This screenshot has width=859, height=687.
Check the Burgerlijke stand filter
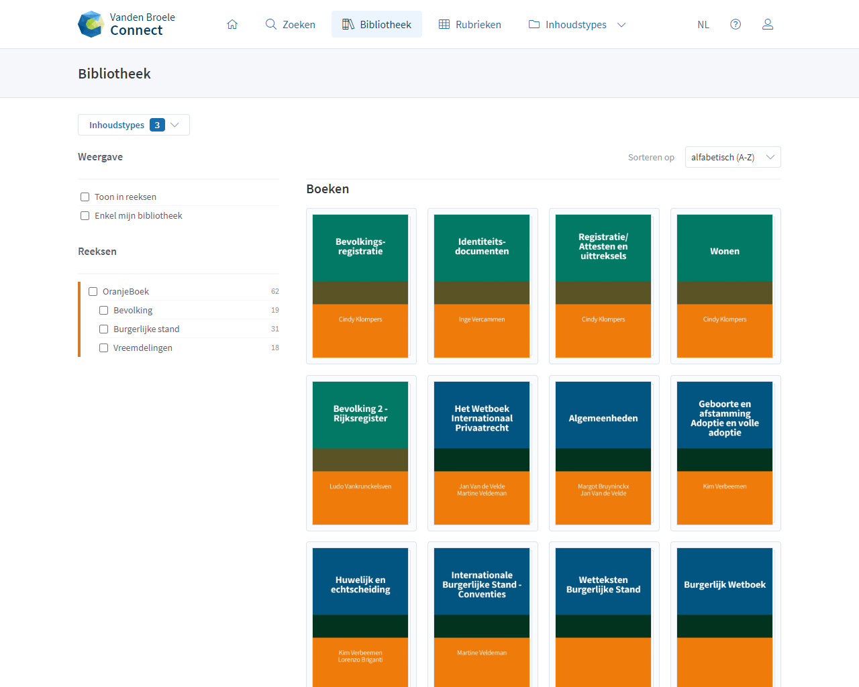pyautogui.click(x=104, y=329)
